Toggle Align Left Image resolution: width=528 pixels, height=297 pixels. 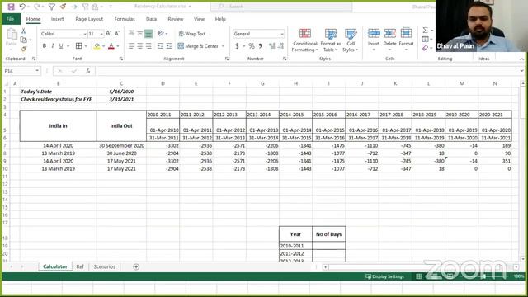click(x=131, y=46)
